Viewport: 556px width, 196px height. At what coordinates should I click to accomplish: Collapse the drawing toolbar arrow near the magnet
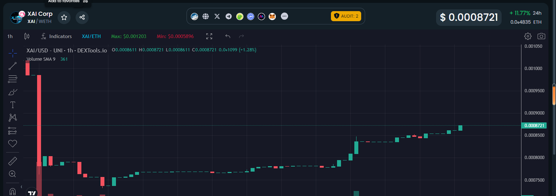21,187
